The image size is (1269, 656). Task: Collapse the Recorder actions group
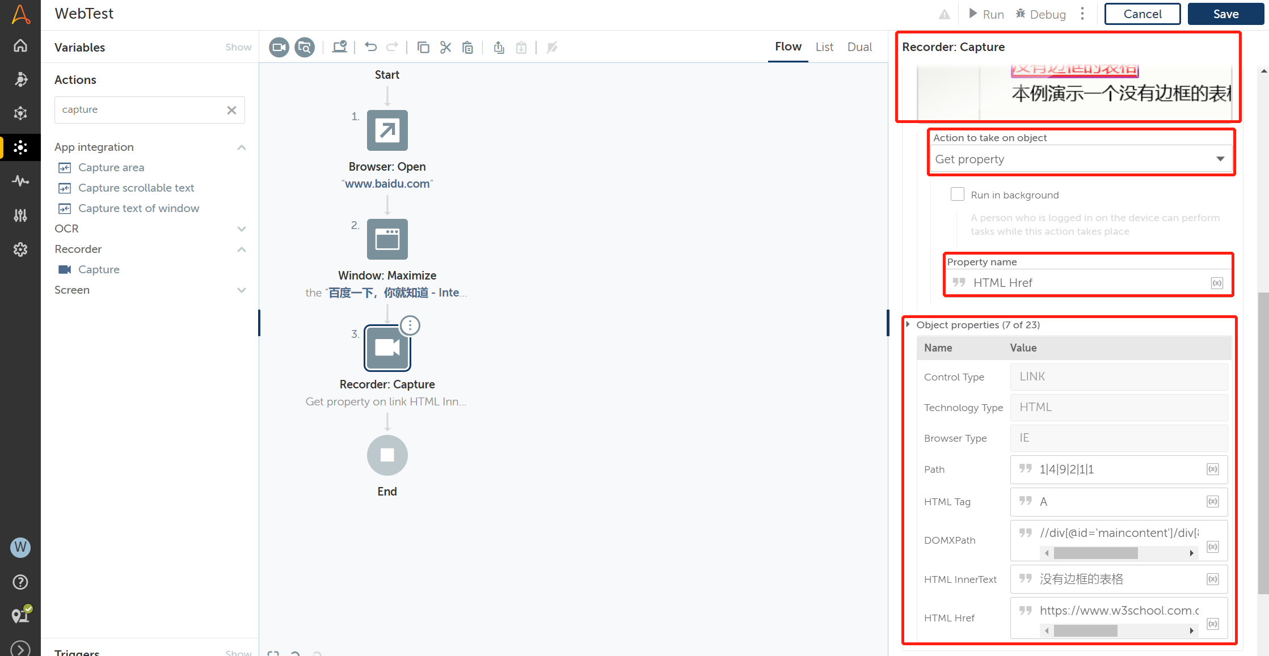coord(242,249)
